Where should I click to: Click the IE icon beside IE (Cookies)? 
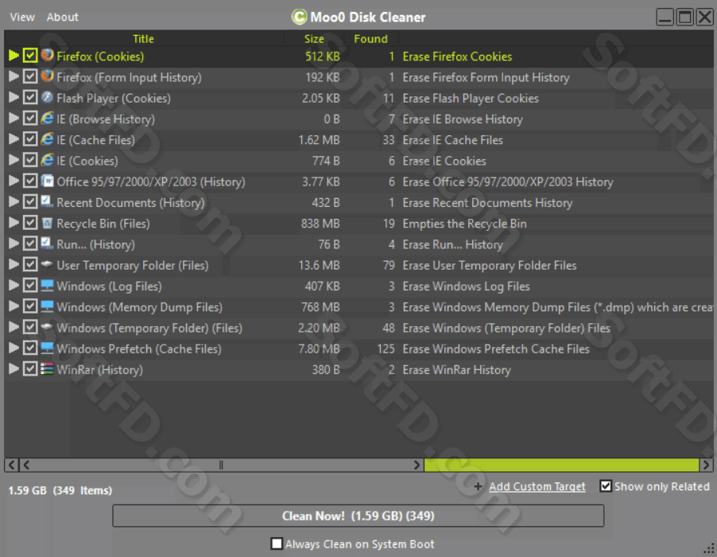click(x=47, y=160)
